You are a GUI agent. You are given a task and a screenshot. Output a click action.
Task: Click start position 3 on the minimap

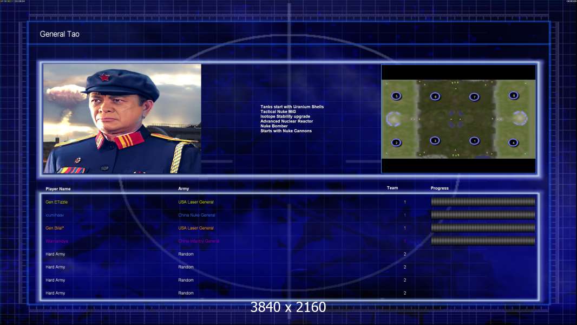[435, 141]
